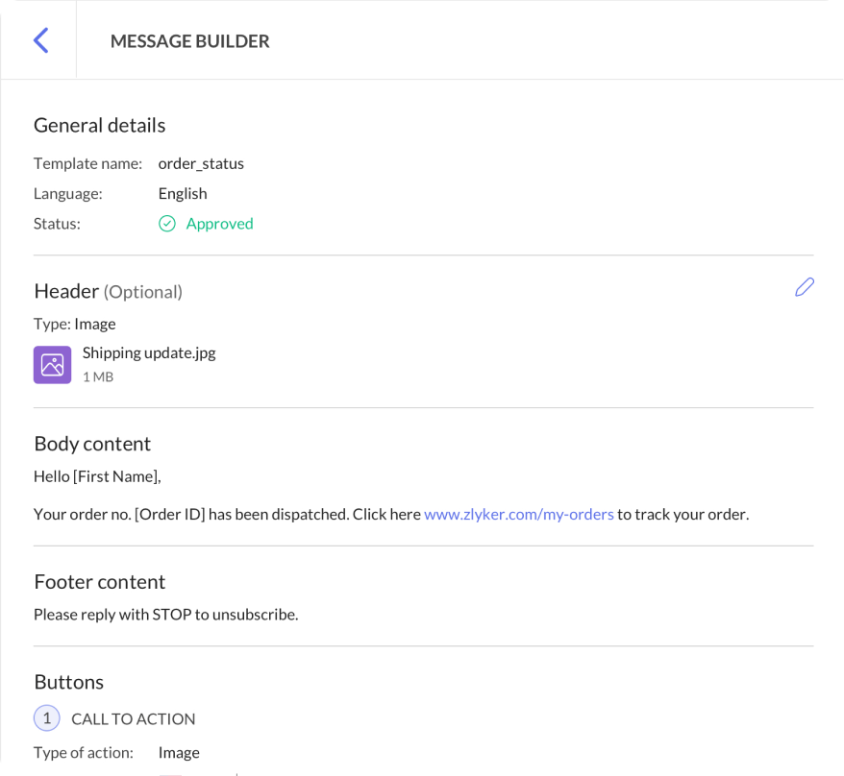Click the Shipping update.jpg file name
Screen dimensions: 844x776
point(149,352)
